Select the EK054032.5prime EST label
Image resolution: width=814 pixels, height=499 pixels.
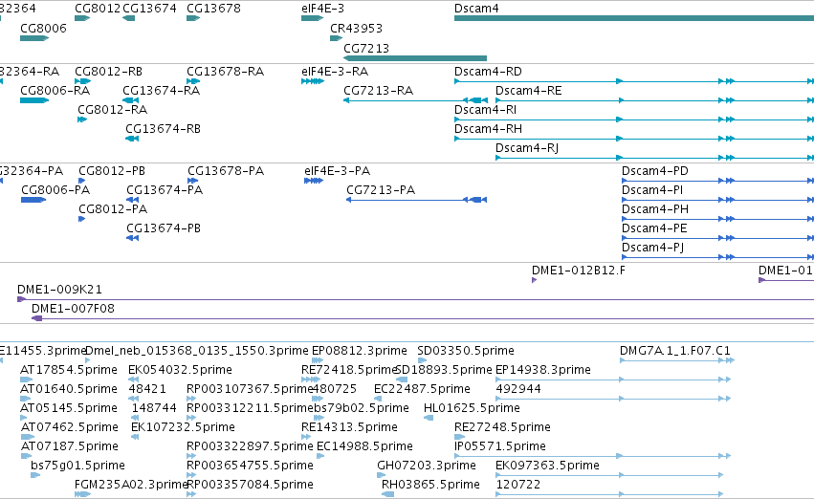pyautogui.click(x=180, y=370)
